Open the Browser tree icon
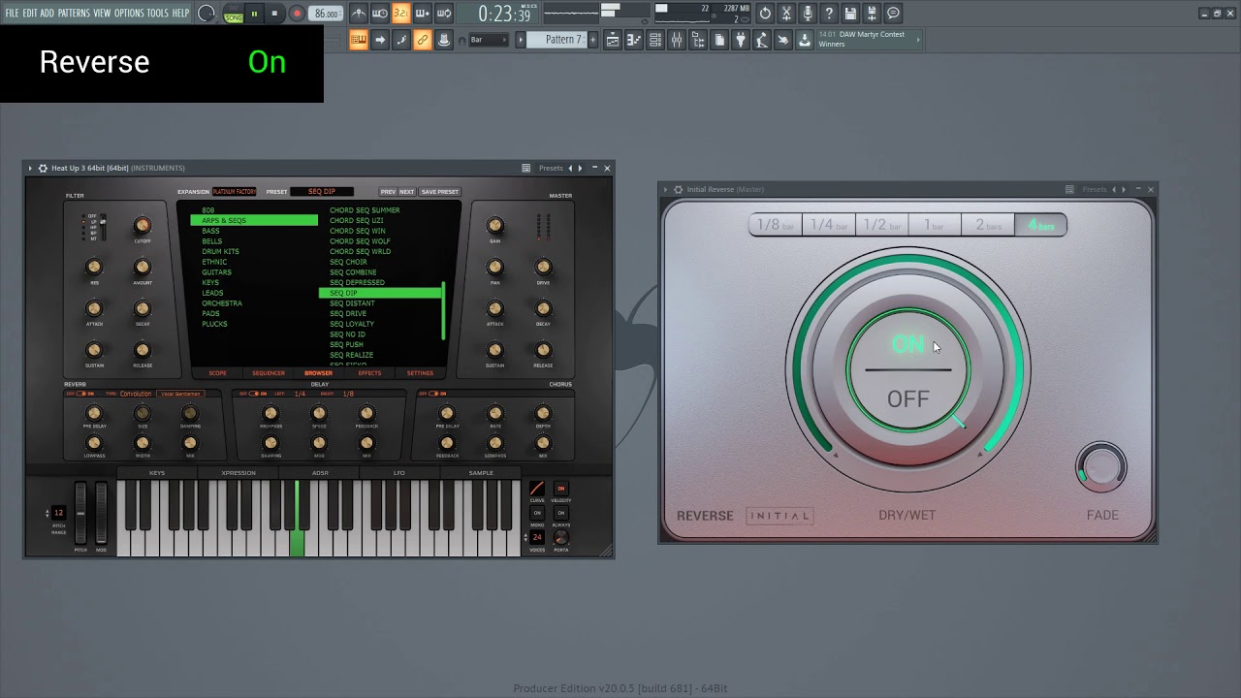The height and width of the screenshot is (698, 1241). tap(698, 40)
